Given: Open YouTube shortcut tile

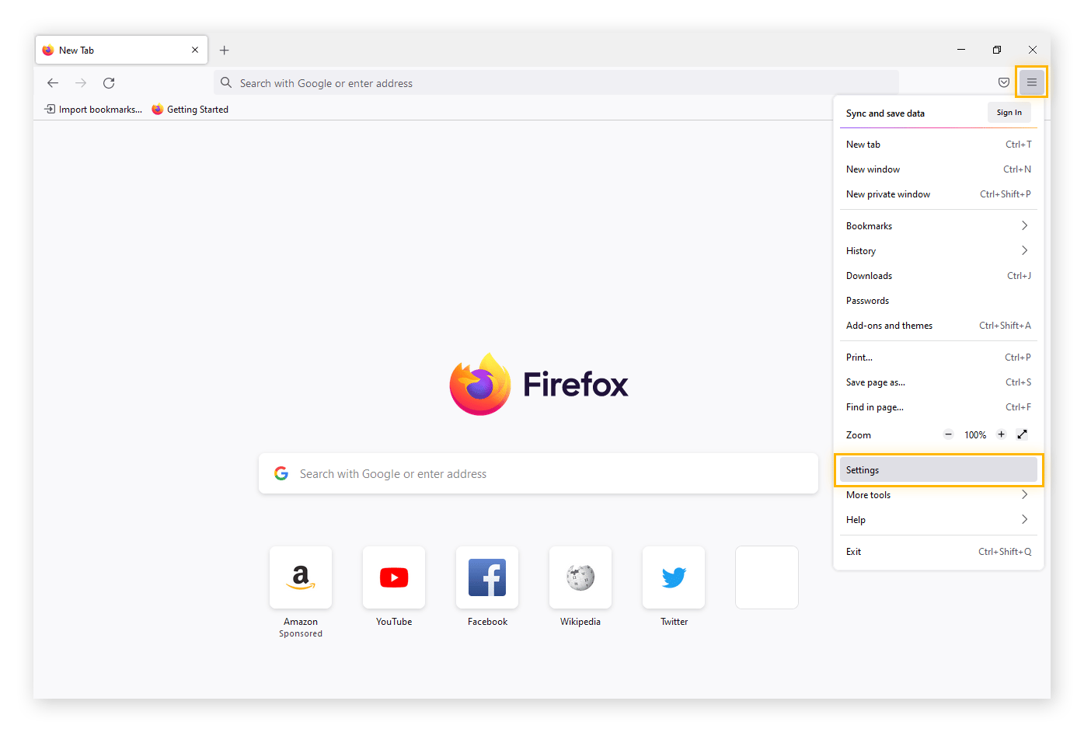Looking at the screenshot, I should pyautogui.click(x=394, y=577).
